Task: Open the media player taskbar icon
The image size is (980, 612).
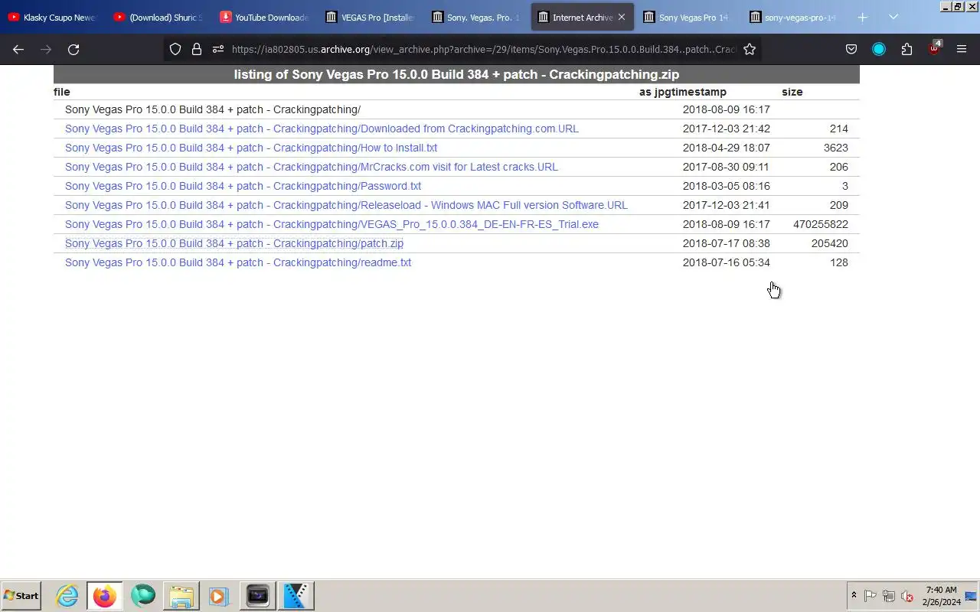Action: (219, 595)
